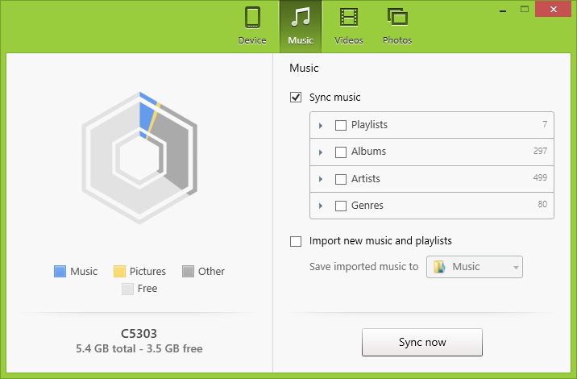Close the window with red X
The image size is (577, 379).
point(553,9)
